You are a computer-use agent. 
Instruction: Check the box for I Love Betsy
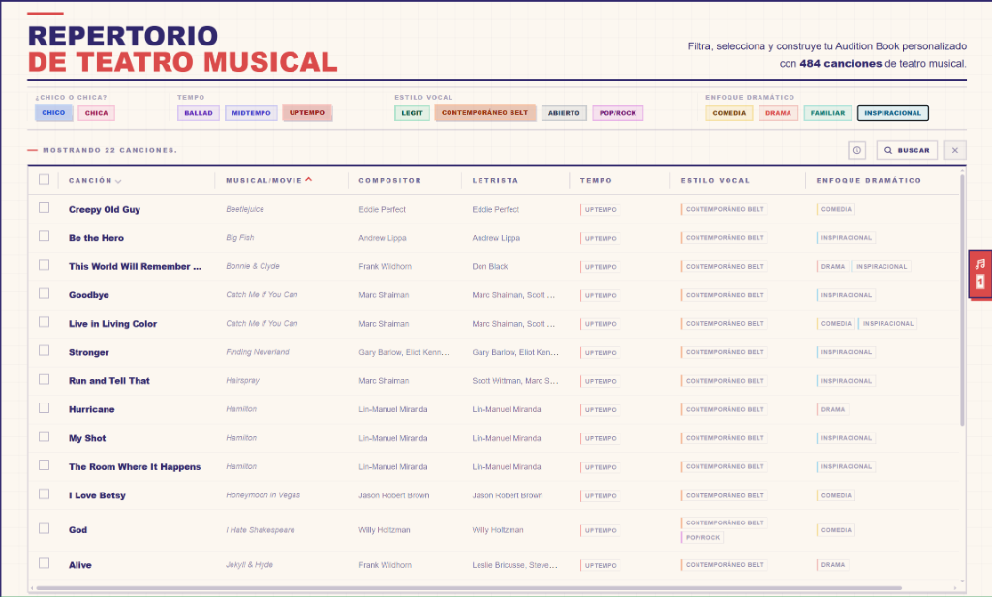click(44, 494)
